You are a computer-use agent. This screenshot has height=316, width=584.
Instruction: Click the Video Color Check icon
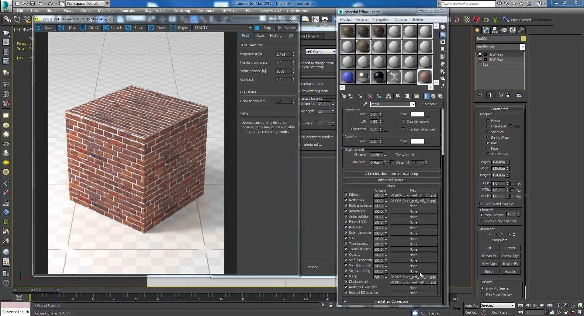pos(443,56)
